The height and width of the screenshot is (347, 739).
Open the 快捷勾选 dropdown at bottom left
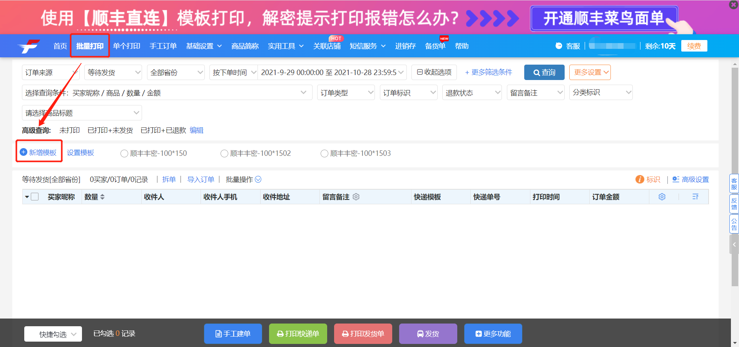point(53,334)
